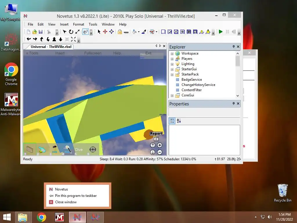This screenshot has width=297, height=223.
Task: Select ContentFilter in the Explorer
Action: [x=191, y=90]
